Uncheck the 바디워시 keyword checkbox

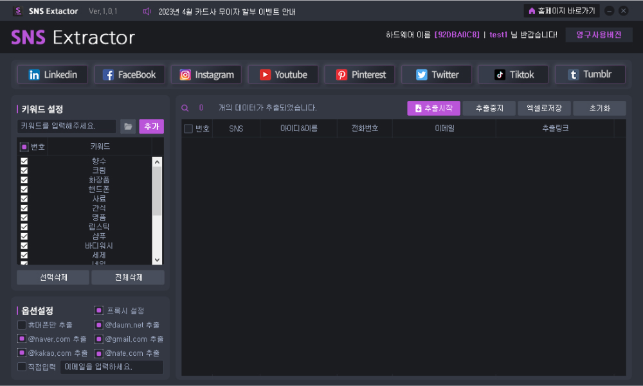24,246
